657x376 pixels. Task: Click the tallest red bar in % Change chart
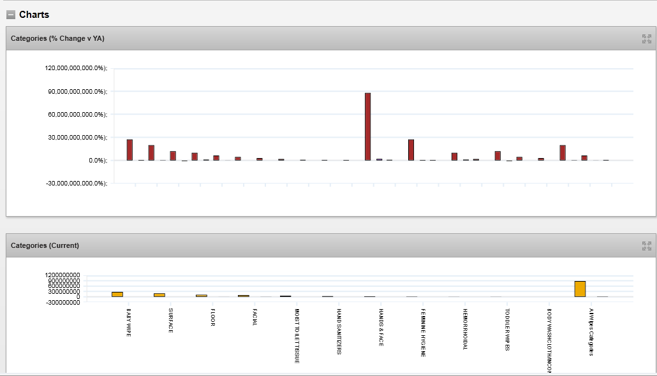pos(367,126)
